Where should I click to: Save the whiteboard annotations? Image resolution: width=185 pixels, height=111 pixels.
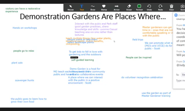pyautogui.click(x=182, y=8)
